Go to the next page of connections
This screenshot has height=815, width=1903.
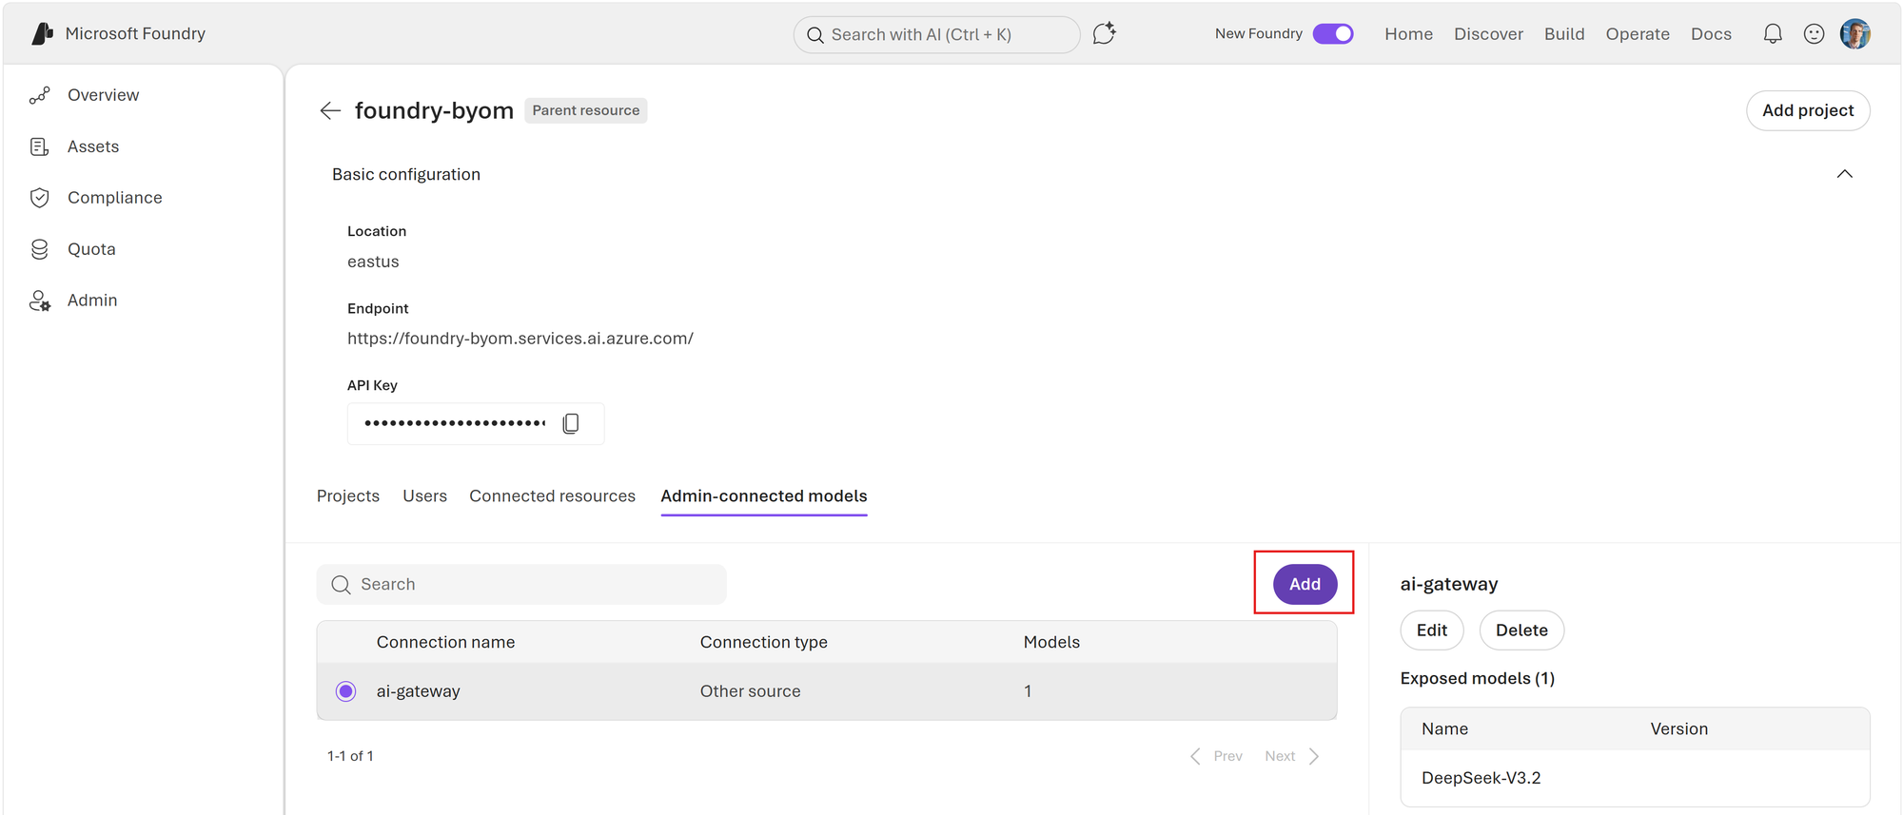pyautogui.click(x=1291, y=756)
